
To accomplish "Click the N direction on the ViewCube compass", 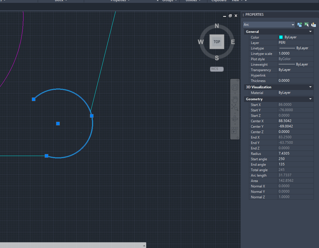I will [217, 26].
